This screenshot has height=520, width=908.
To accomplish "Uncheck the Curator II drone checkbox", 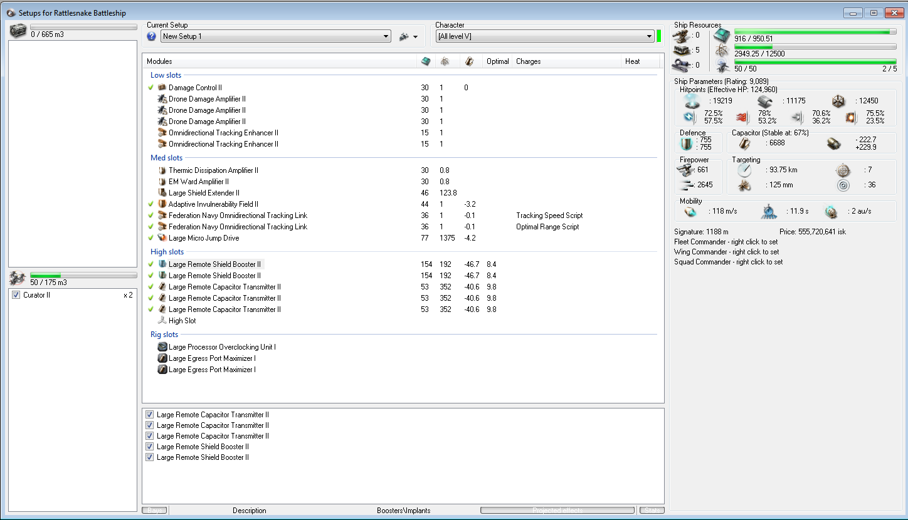I will (16, 295).
